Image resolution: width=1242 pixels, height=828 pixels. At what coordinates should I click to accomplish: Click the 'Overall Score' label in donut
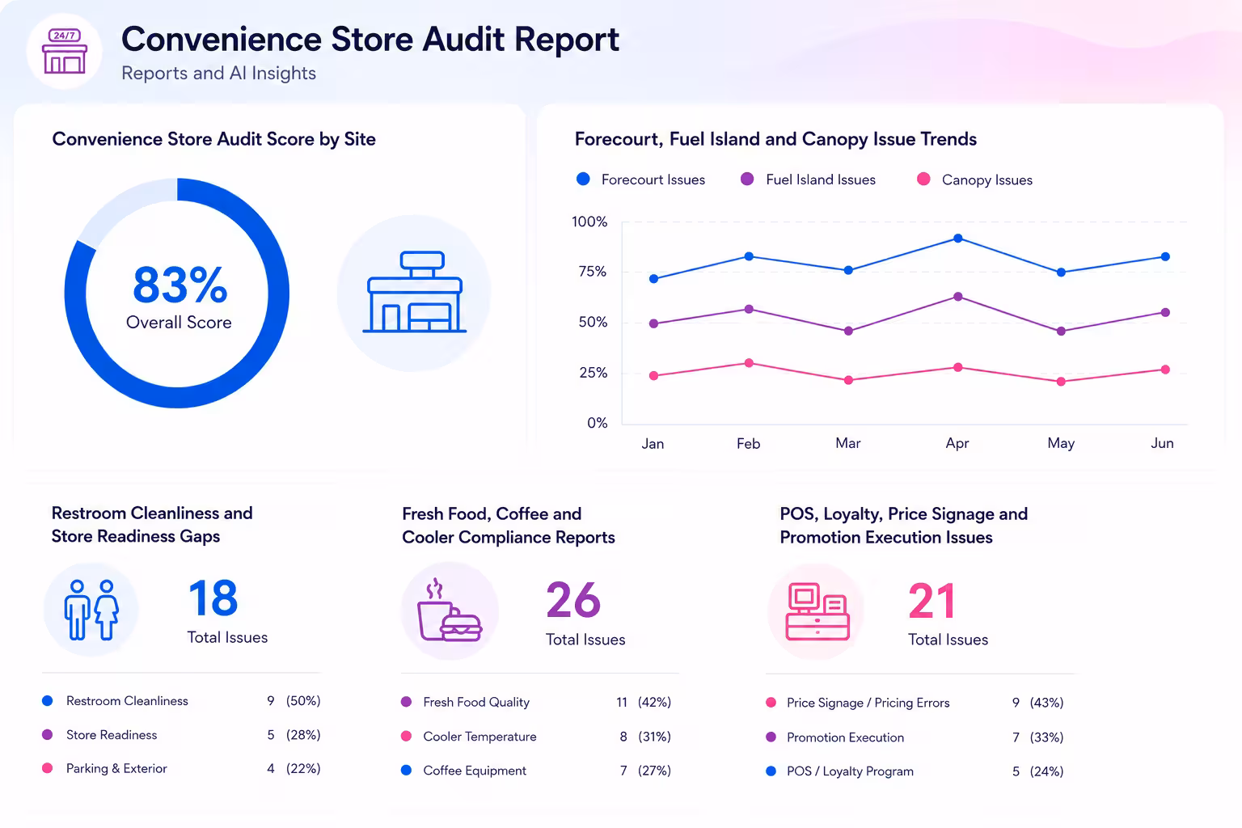(179, 322)
